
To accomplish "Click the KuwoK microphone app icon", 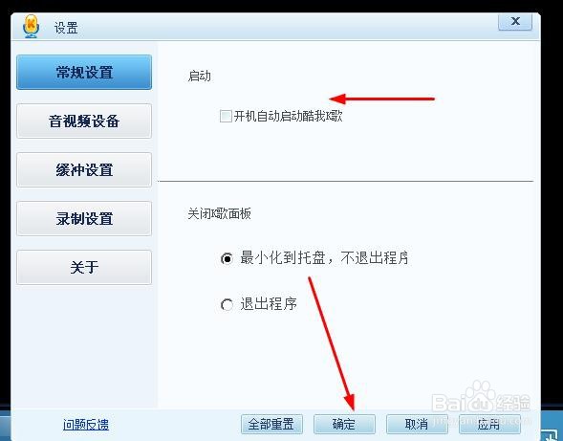I will [31, 26].
